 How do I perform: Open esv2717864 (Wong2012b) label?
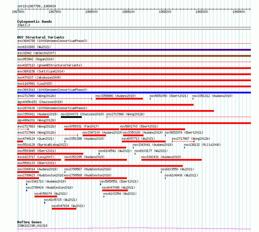37,132
